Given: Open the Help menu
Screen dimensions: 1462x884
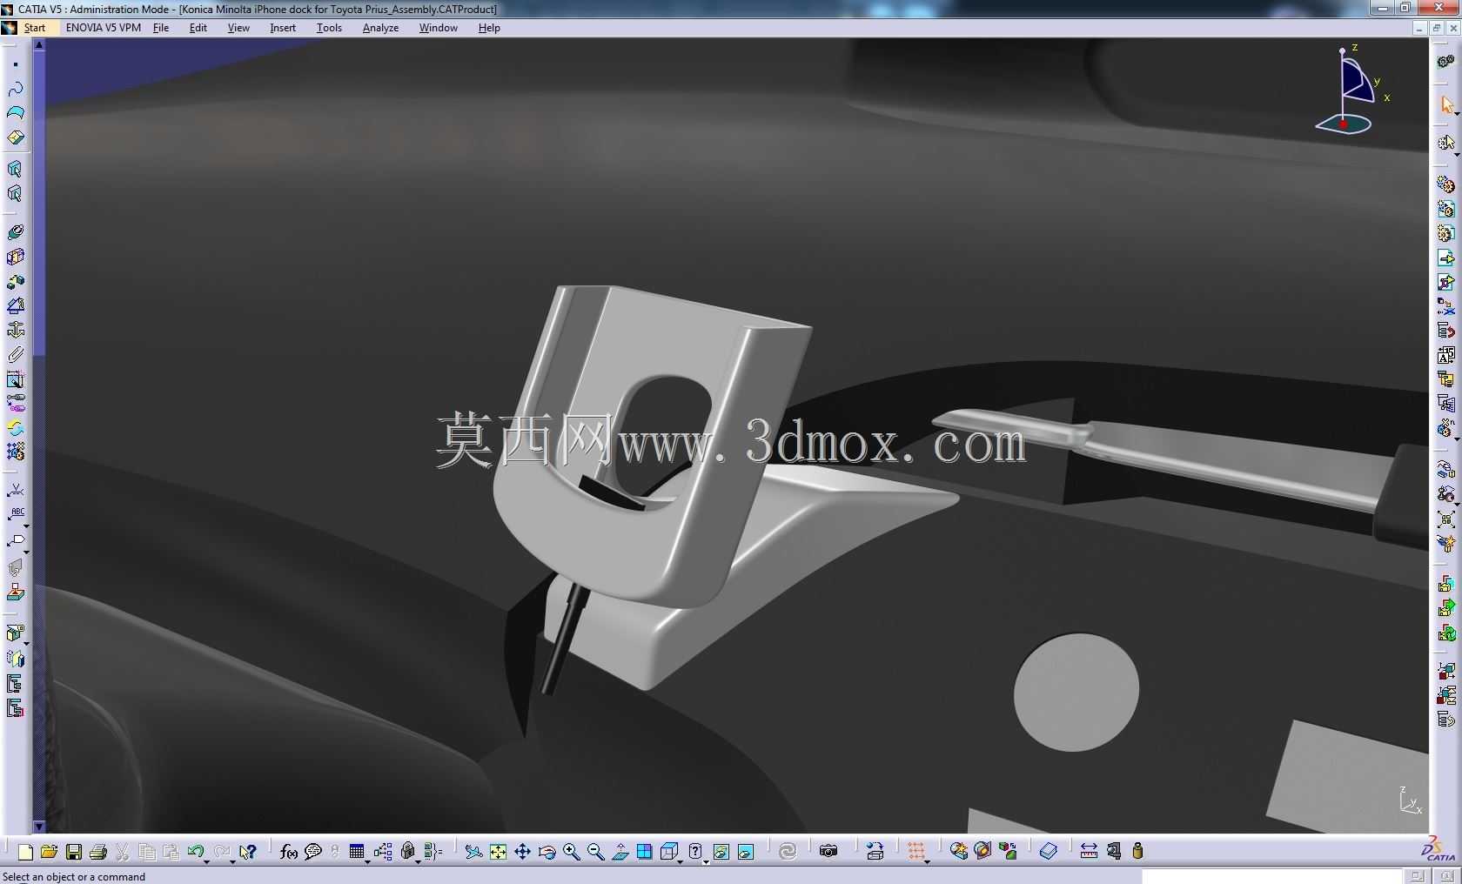Looking at the screenshot, I should pyautogui.click(x=489, y=28).
